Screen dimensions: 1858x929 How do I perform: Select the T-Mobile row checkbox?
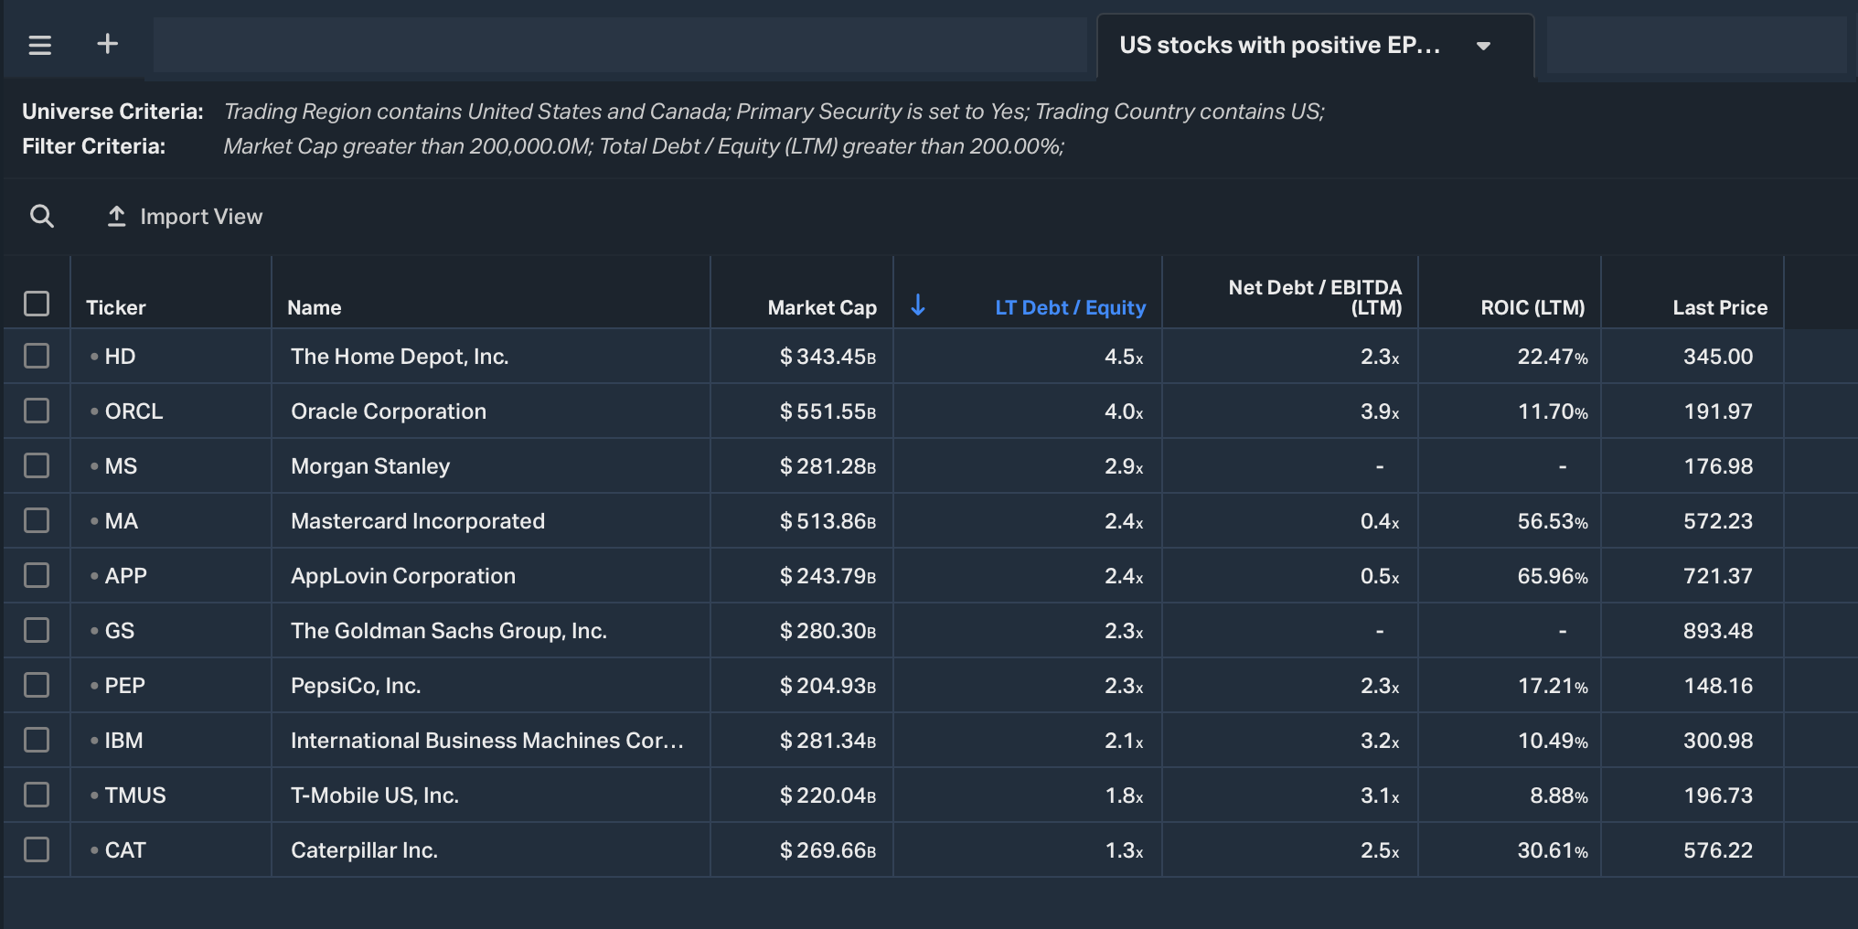(x=37, y=795)
